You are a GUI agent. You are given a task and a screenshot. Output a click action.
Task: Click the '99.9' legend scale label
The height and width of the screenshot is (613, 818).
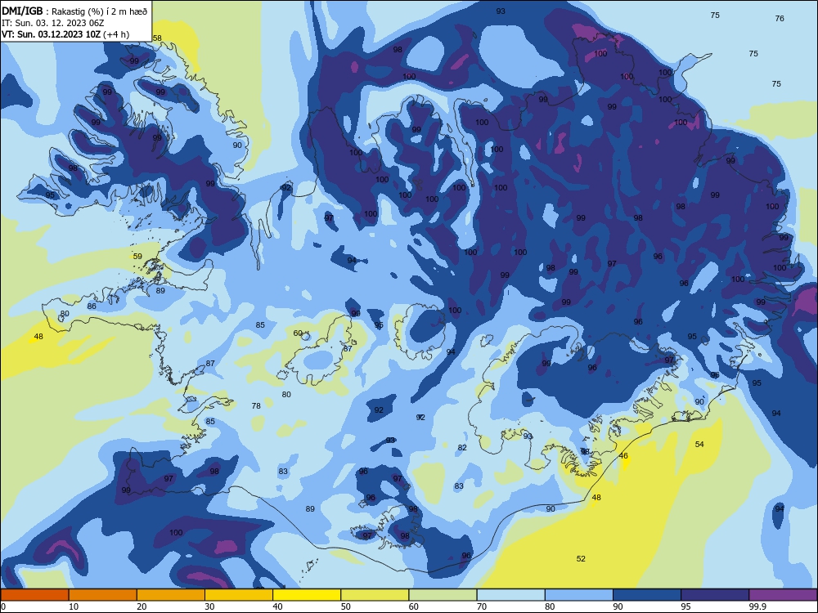(757, 606)
